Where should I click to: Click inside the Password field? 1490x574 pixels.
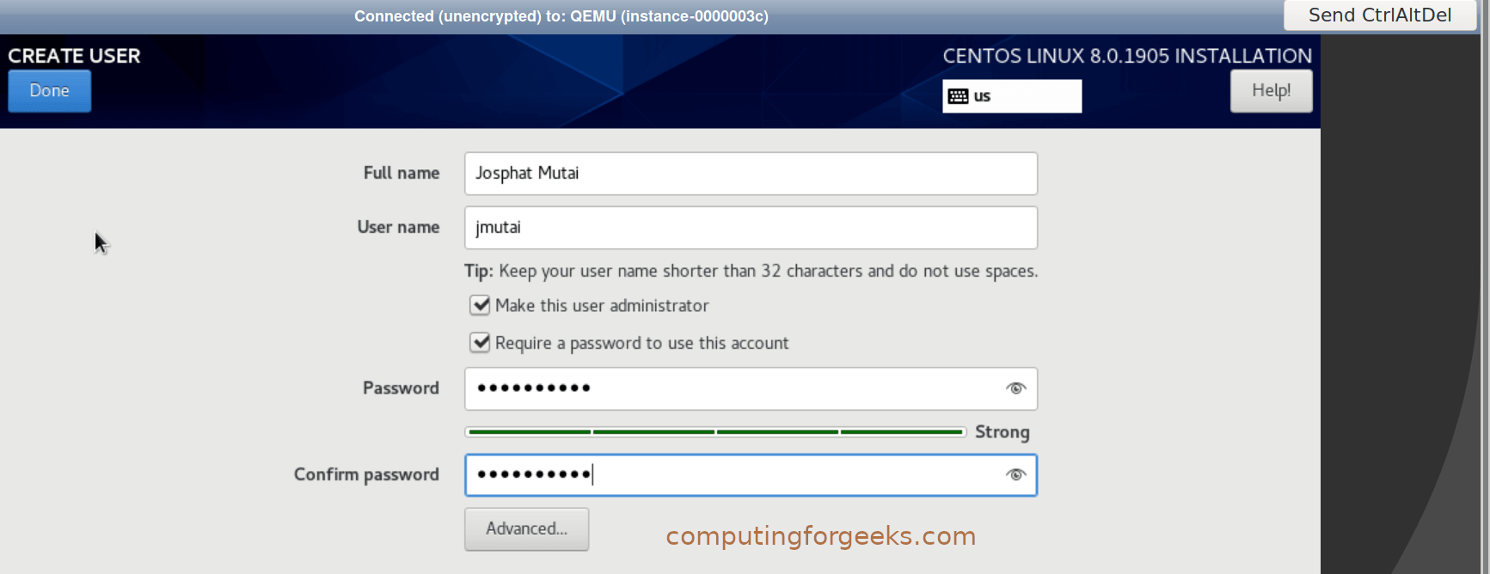(x=731, y=388)
